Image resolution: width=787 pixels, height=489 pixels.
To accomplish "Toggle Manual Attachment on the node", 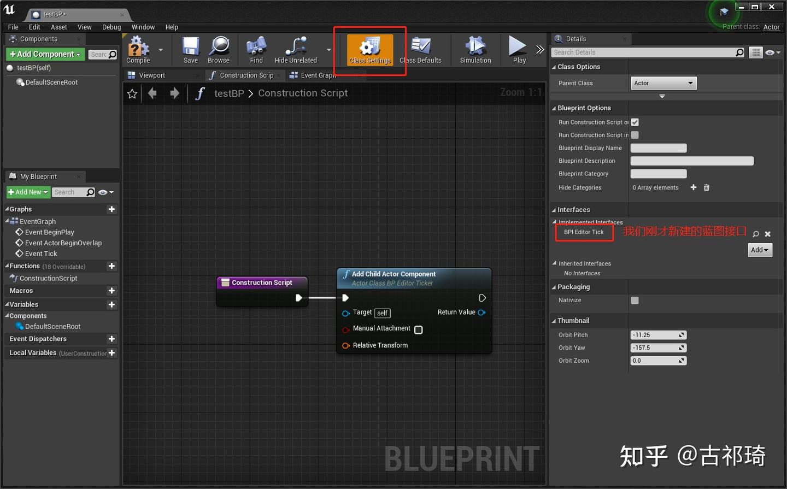I will tap(418, 329).
